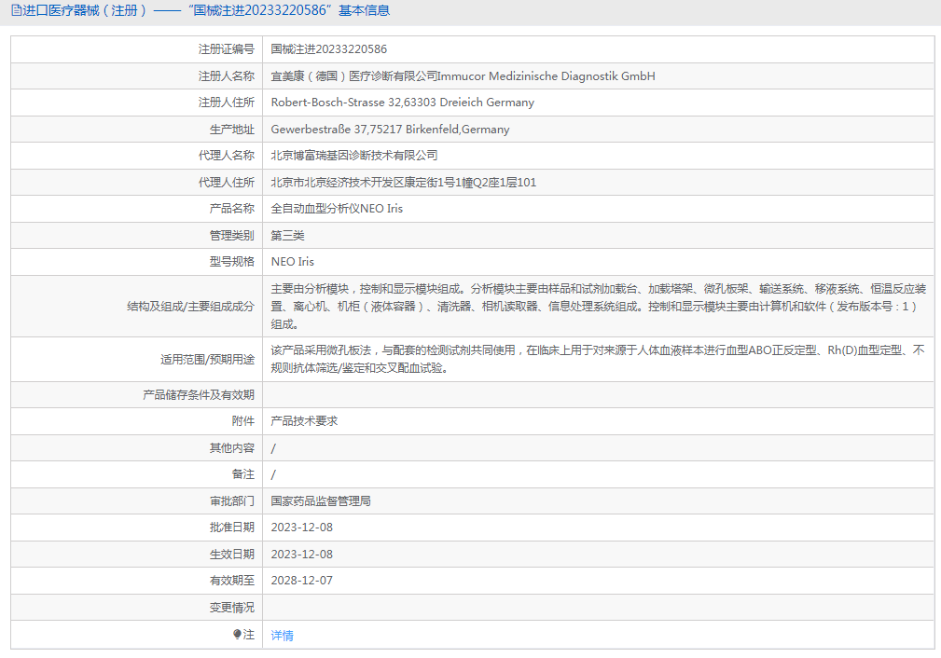The width and height of the screenshot is (941, 658).
Task: Click the 有效期至 label
Action: click(x=231, y=581)
